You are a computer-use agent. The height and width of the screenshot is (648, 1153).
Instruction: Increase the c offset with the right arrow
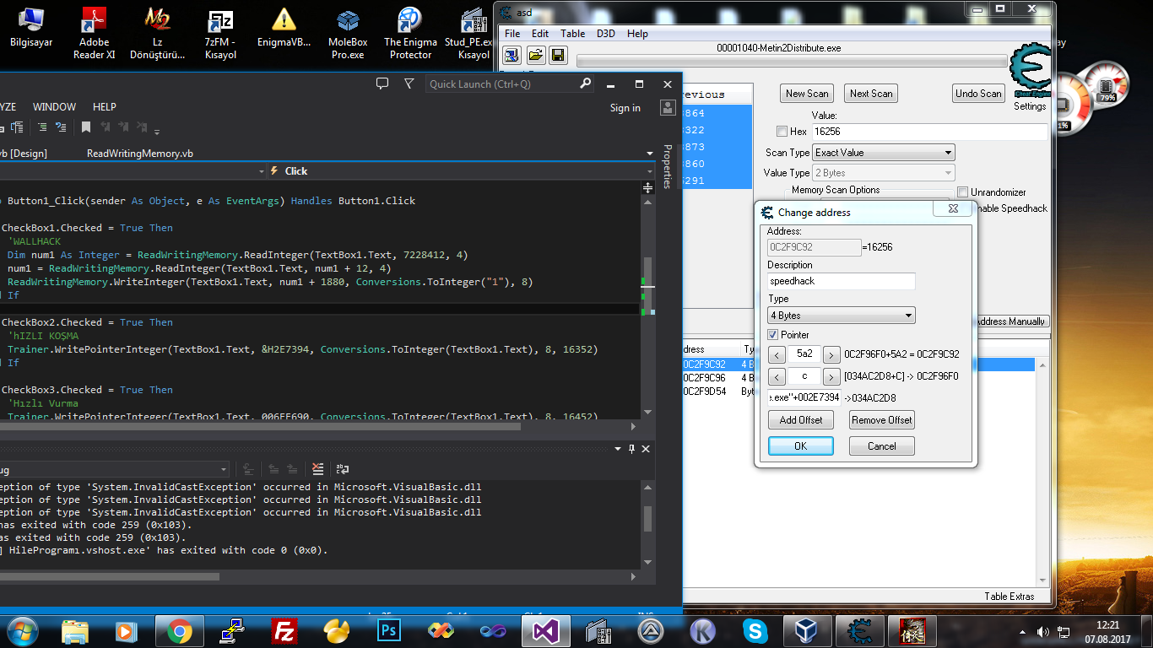[831, 377]
